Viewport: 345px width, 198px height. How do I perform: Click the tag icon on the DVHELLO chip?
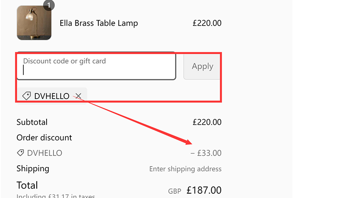26,96
